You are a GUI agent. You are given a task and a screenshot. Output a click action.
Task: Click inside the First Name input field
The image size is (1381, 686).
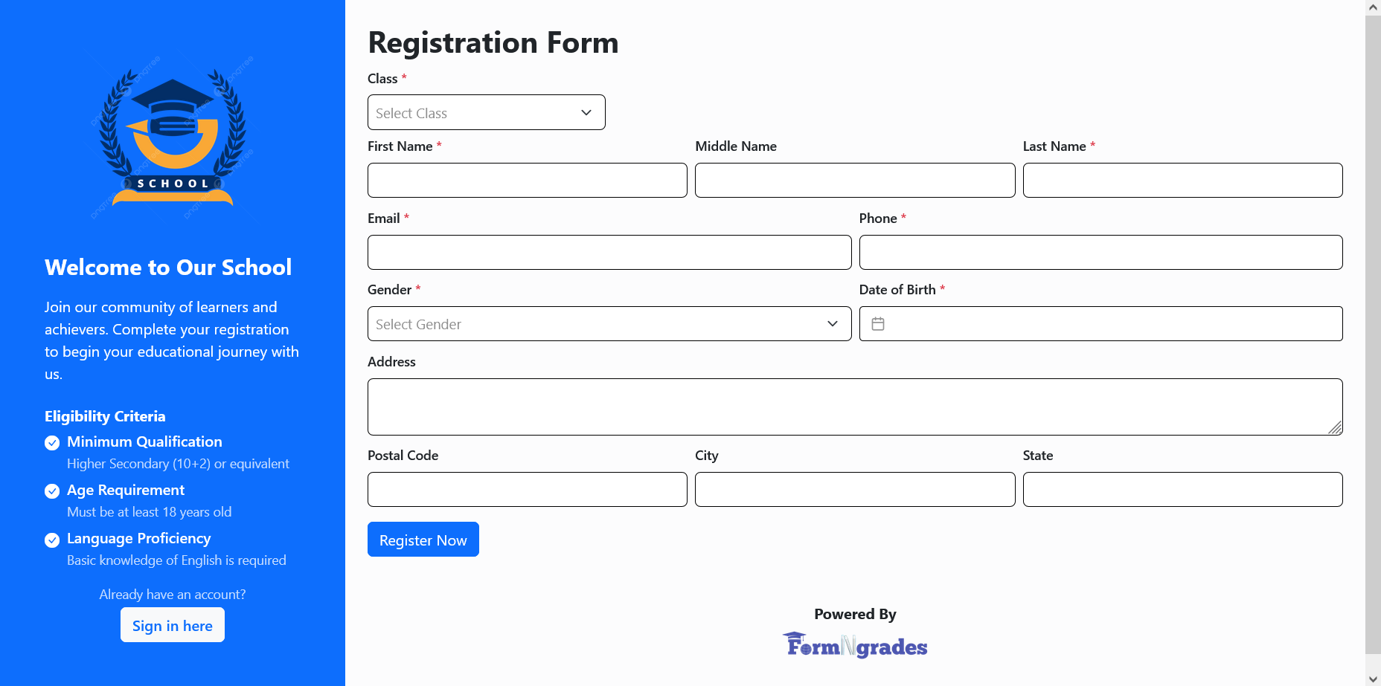click(527, 180)
